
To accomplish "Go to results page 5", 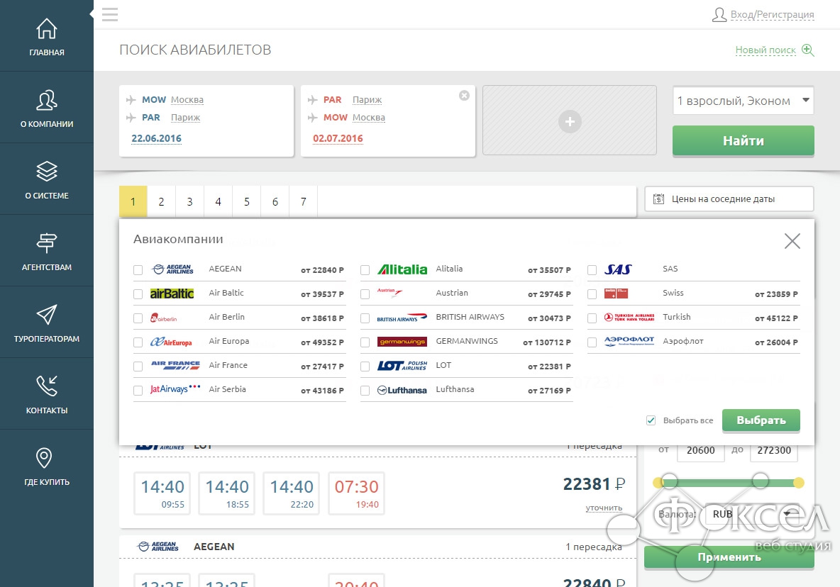I will 246,202.
